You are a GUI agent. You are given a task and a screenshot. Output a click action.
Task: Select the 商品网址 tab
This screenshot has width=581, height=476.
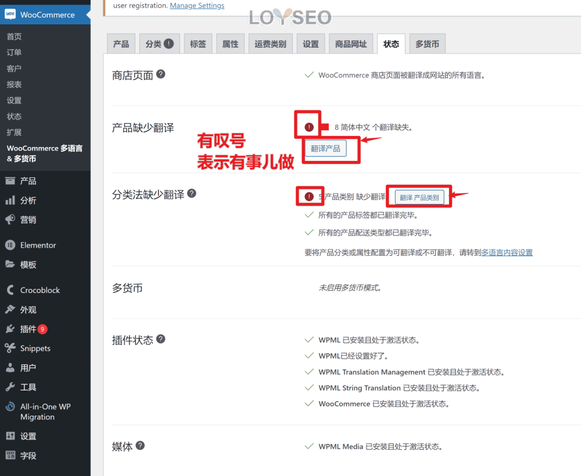coord(351,44)
